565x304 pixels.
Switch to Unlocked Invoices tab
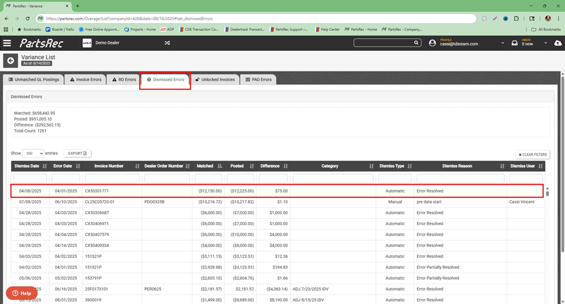pos(215,79)
